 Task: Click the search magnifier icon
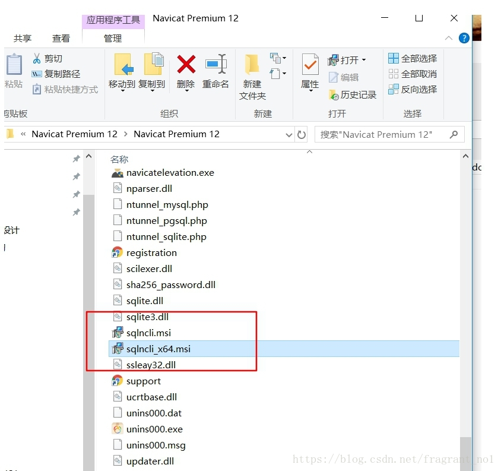pos(454,135)
